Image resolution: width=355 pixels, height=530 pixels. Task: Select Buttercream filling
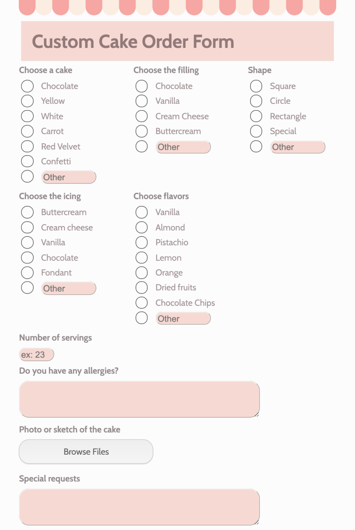(141, 131)
